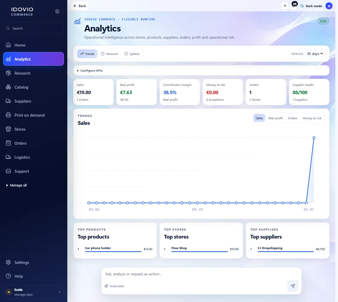Image resolution: width=338 pixels, height=302 pixels.
Task: Focus the sidebar Search field
Action: 34,28
